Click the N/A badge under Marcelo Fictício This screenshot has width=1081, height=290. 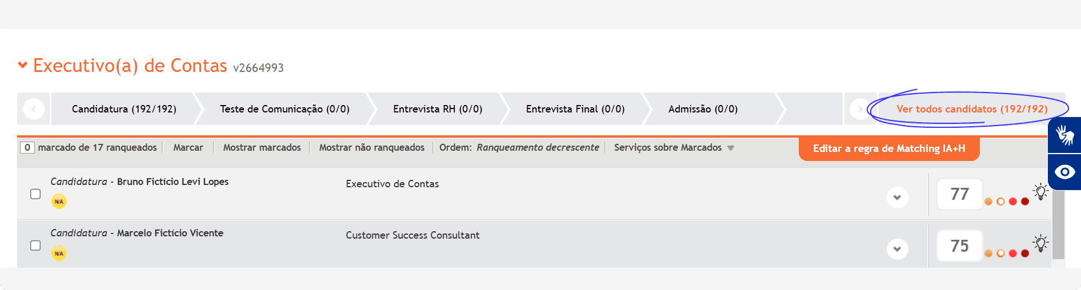point(59,253)
